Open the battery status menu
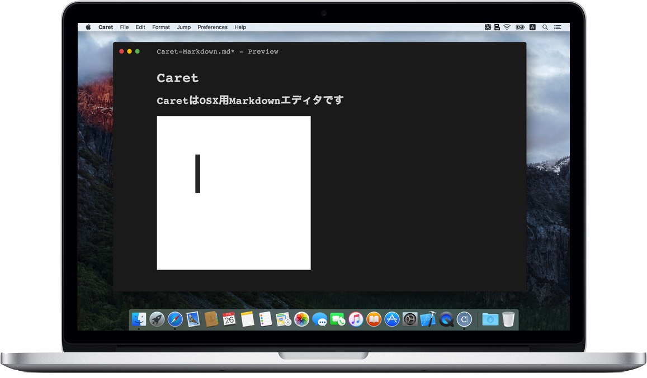The width and height of the screenshot is (647, 378). coord(520,27)
